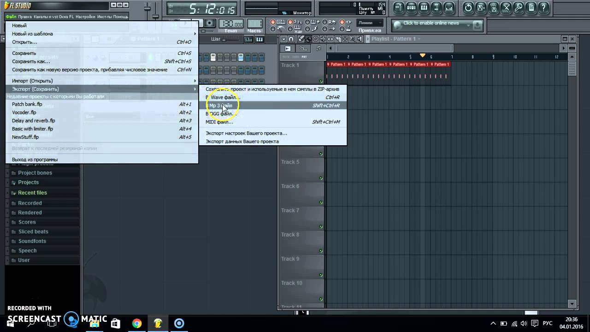The width and height of the screenshot is (590, 332).
Task: Select the Slice tool in Playlist
Action: [338, 39]
